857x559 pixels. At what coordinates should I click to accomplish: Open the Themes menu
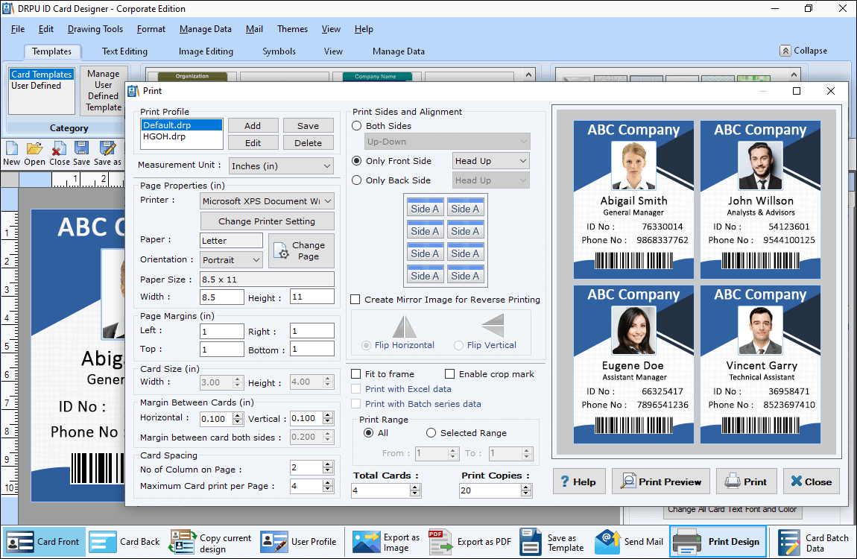pos(292,29)
